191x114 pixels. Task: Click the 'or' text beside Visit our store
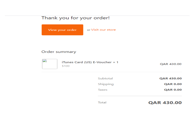pos(89,30)
